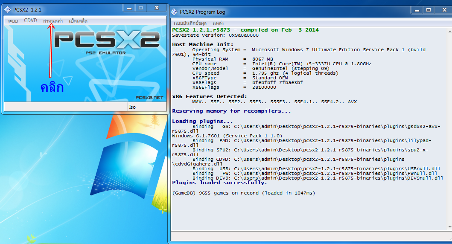Minimize the PCSX2 1.2.1 main window

click(x=129, y=8)
